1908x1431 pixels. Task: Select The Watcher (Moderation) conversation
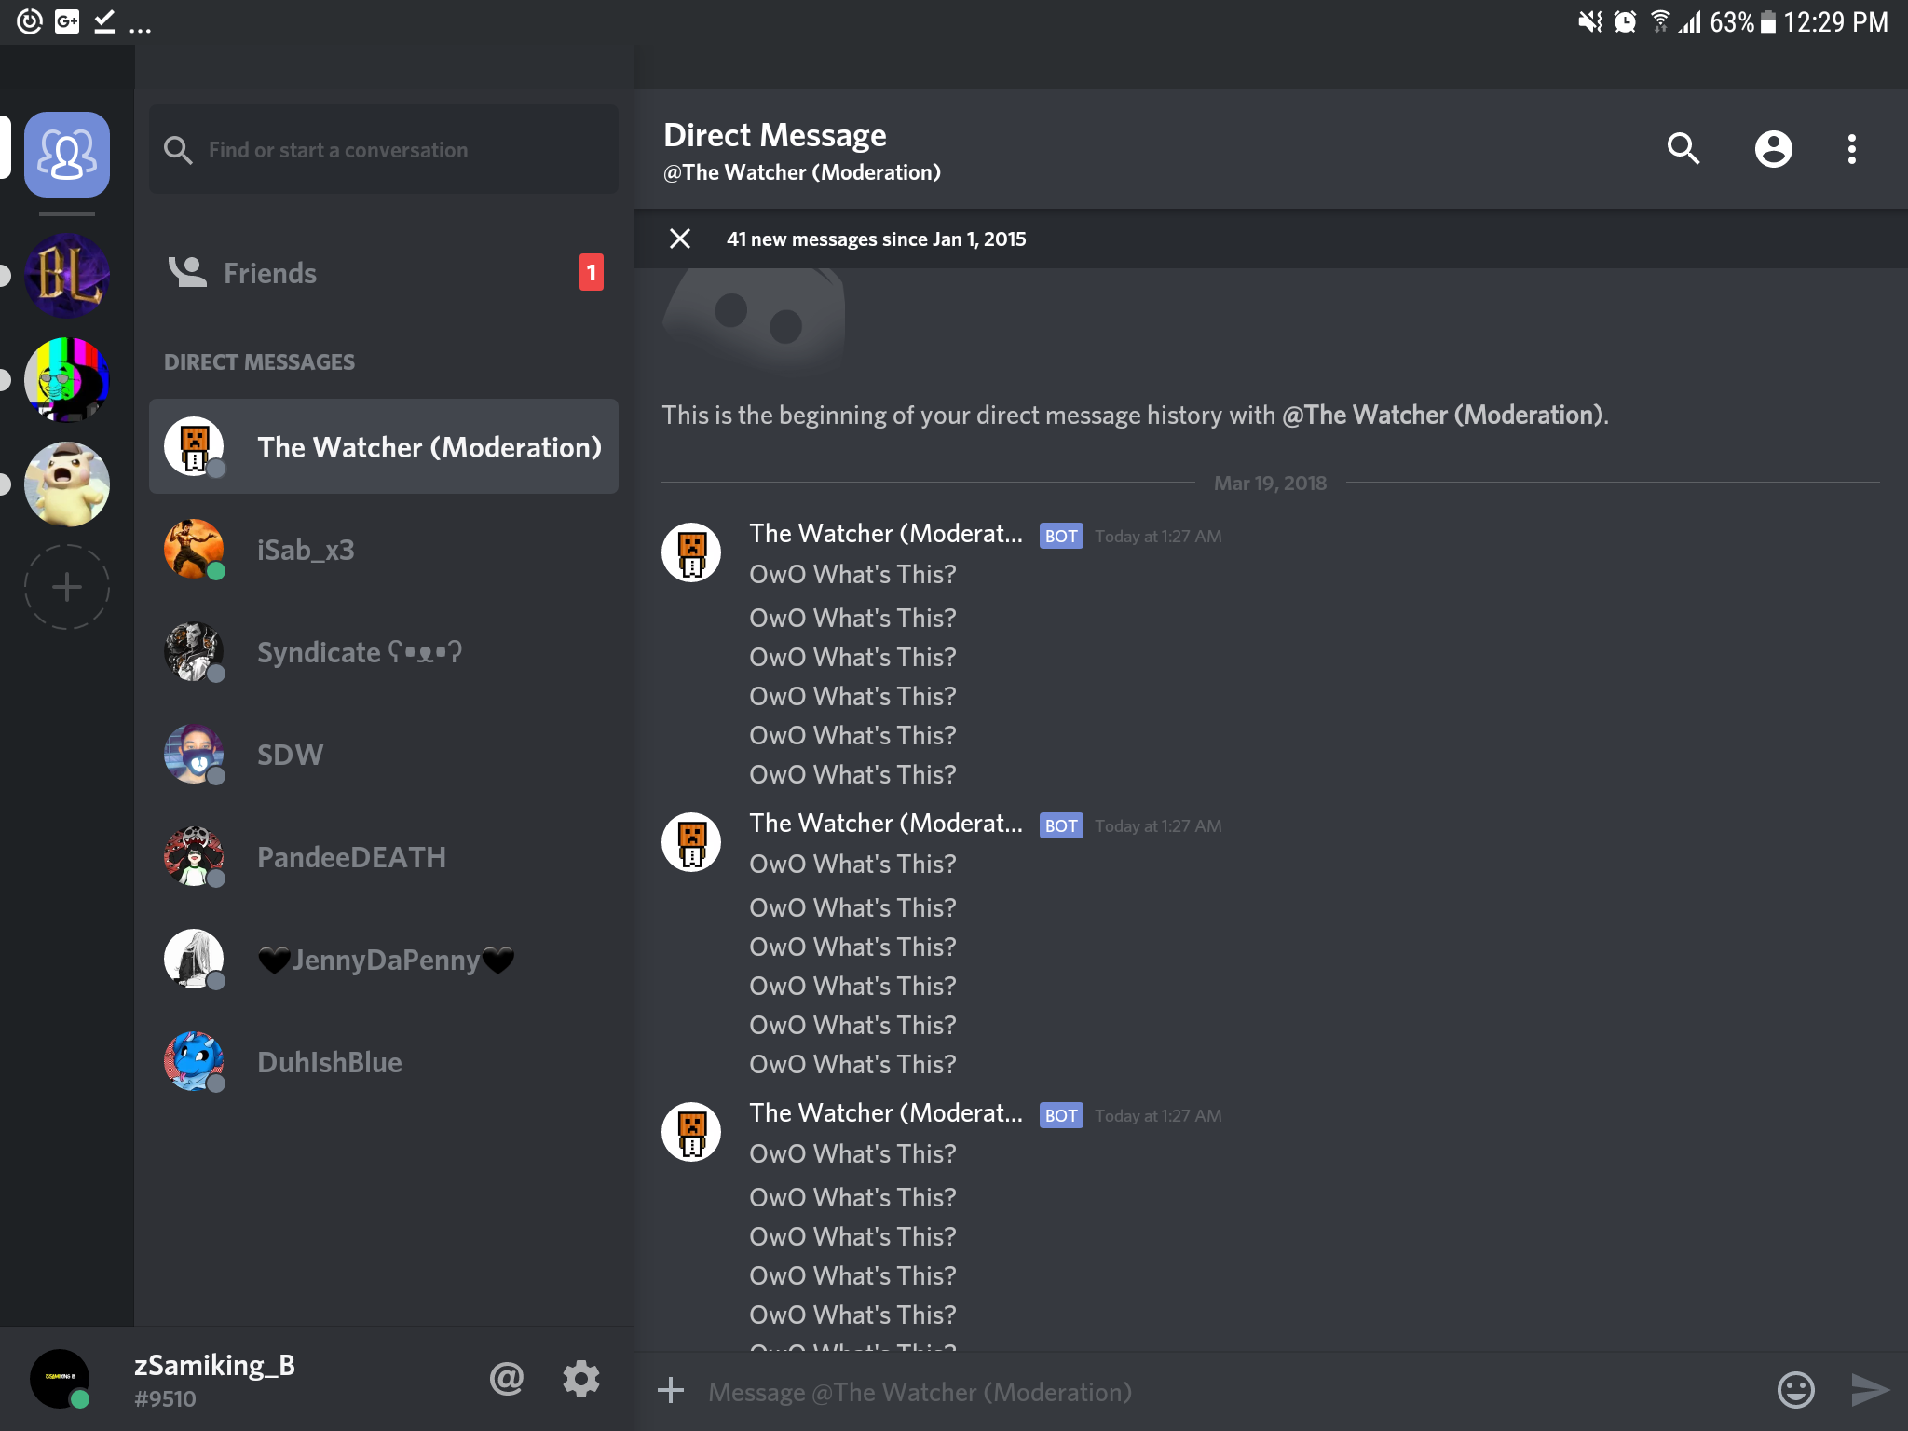pos(384,446)
